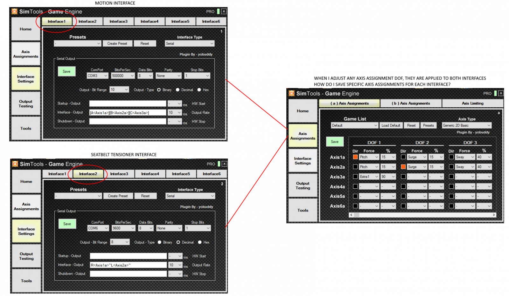The height and width of the screenshot is (296, 509).
Task: Click Load Default in Axis Assignments window
Action: 391,125
